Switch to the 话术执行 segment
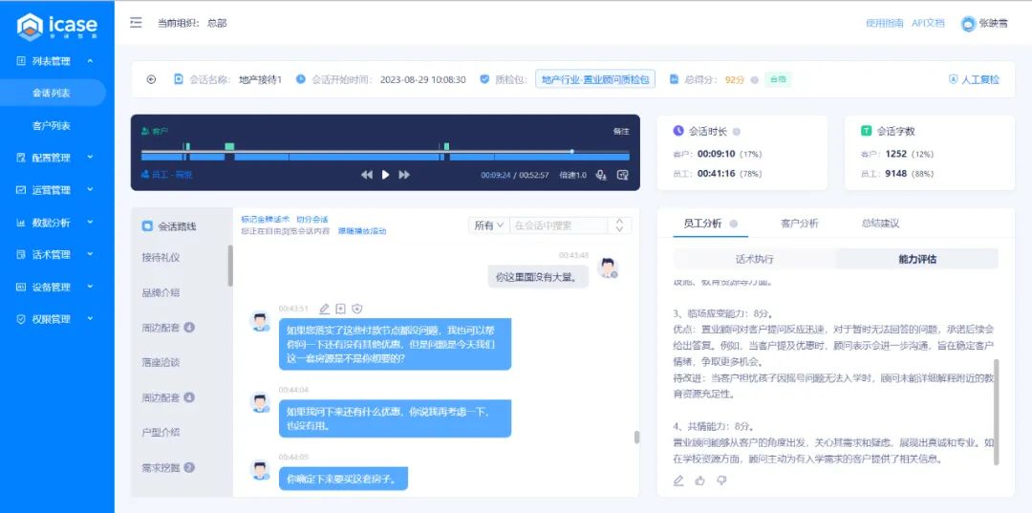This screenshot has height=513, width=1032. (x=754, y=259)
